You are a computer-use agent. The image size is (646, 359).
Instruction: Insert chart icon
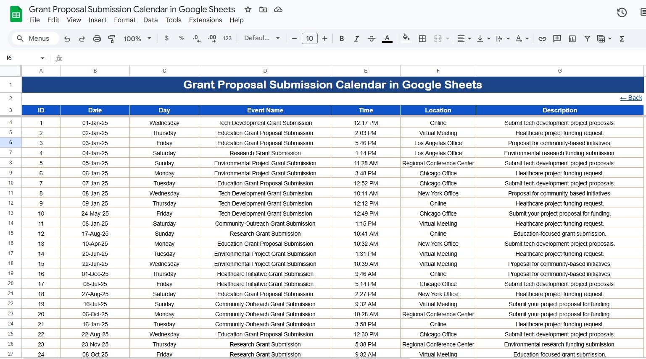(572, 39)
